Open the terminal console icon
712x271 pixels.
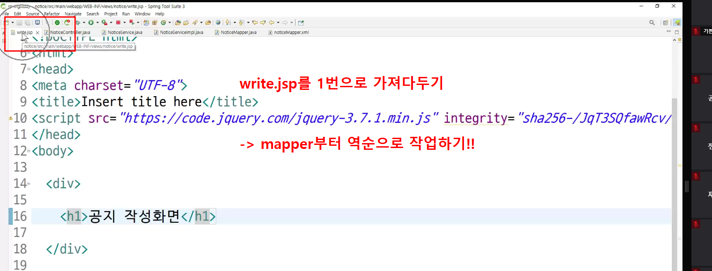point(38,22)
